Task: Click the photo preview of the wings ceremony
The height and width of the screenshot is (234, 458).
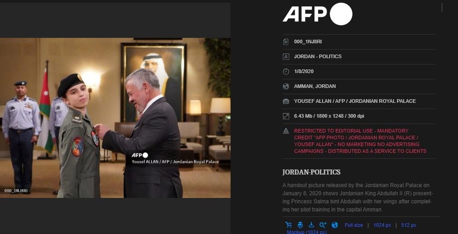Action: [115, 118]
